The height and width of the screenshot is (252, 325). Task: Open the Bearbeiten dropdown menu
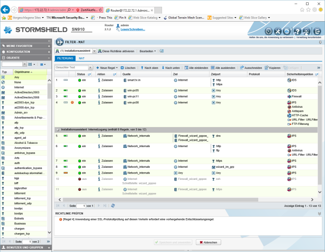pyautogui.click(x=148, y=51)
